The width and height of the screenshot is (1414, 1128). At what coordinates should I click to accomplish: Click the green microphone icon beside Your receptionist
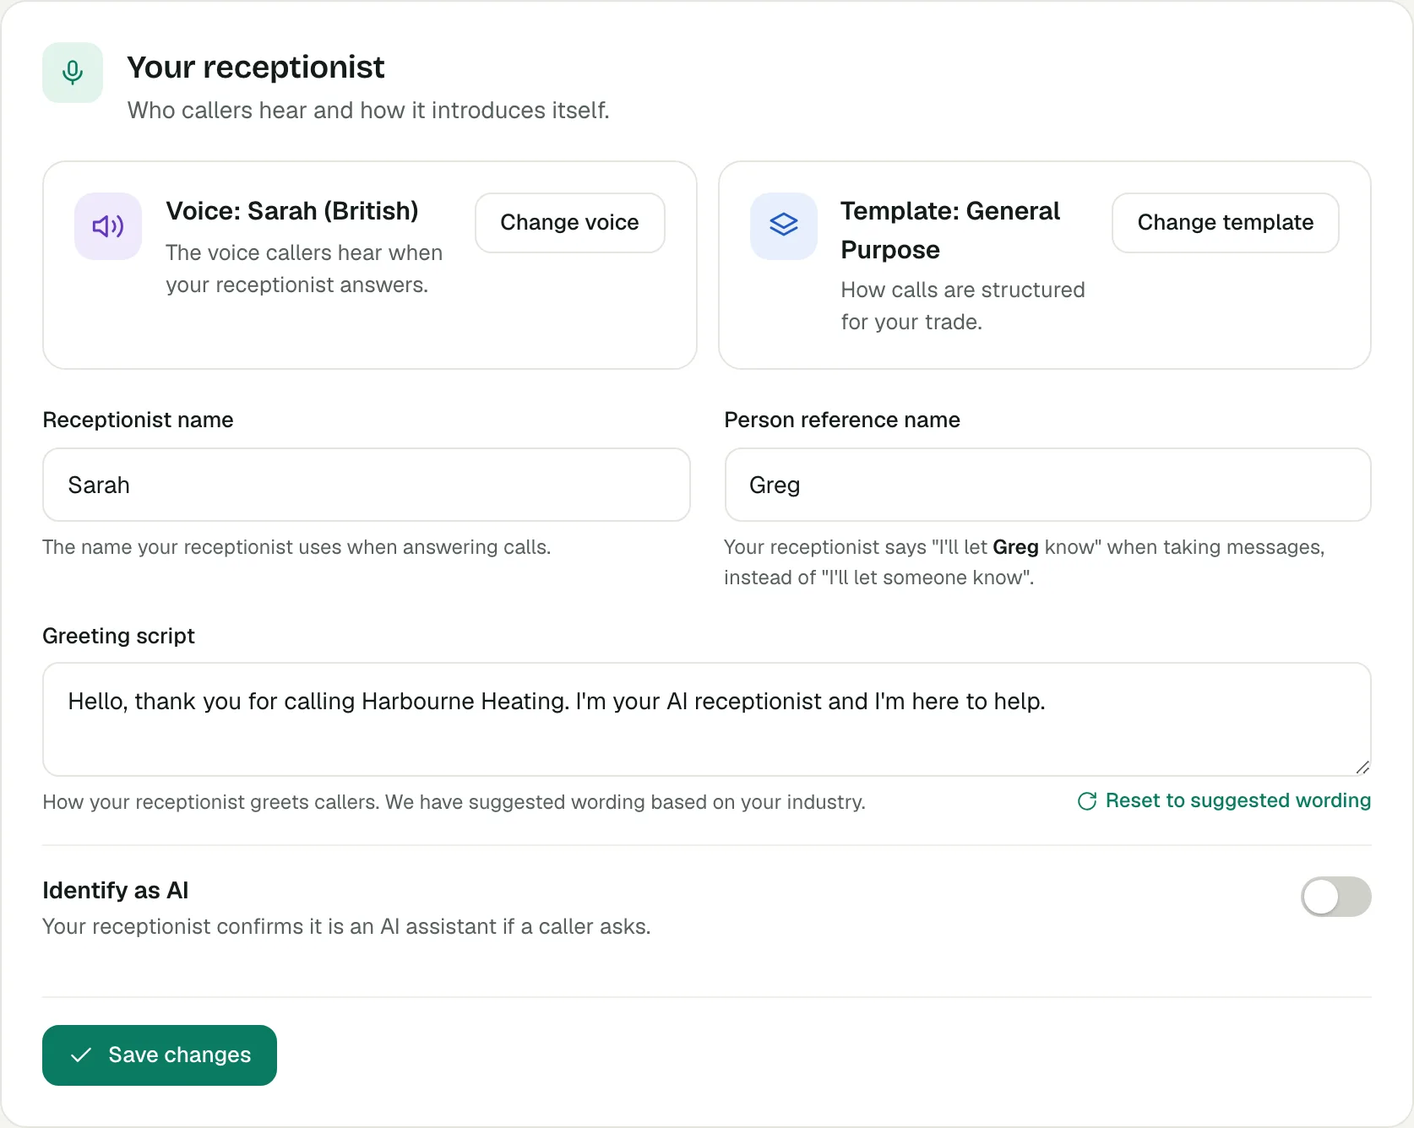tap(73, 73)
